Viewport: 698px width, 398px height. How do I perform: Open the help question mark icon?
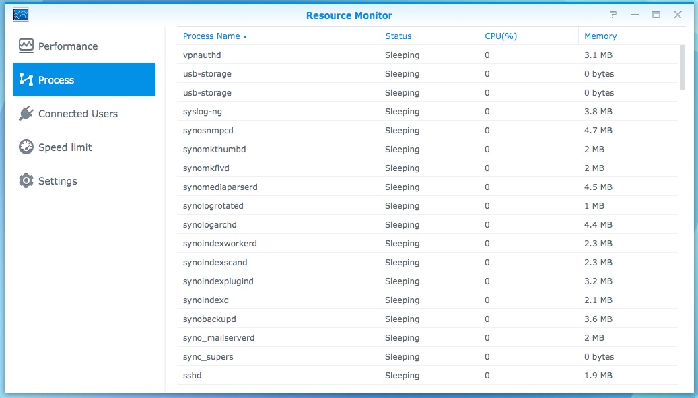coord(613,15)
